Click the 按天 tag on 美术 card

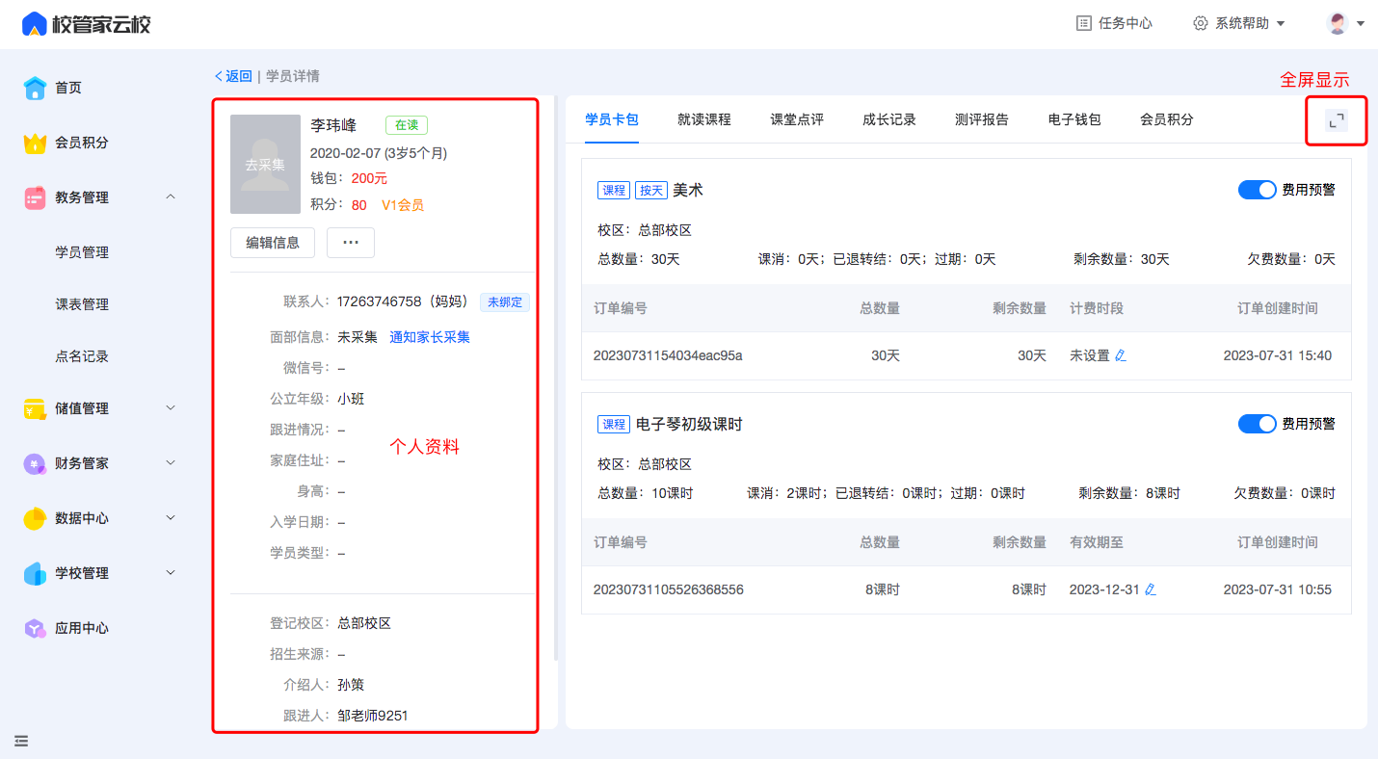click(650, 191)
